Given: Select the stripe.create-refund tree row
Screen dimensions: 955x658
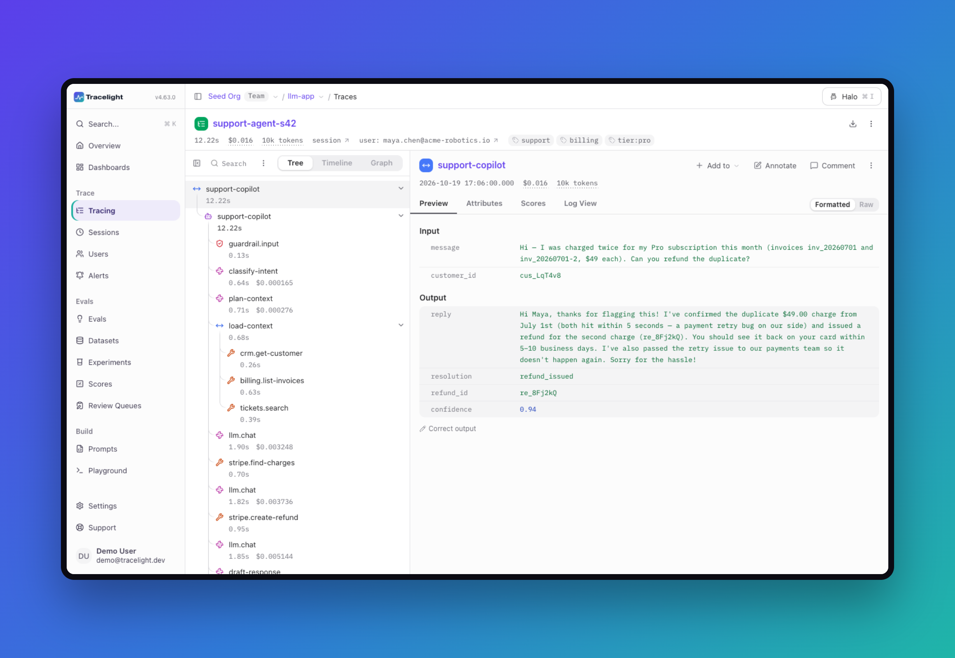Looking at the screenshot, I should pyautogui.click(x=298, y=523).
